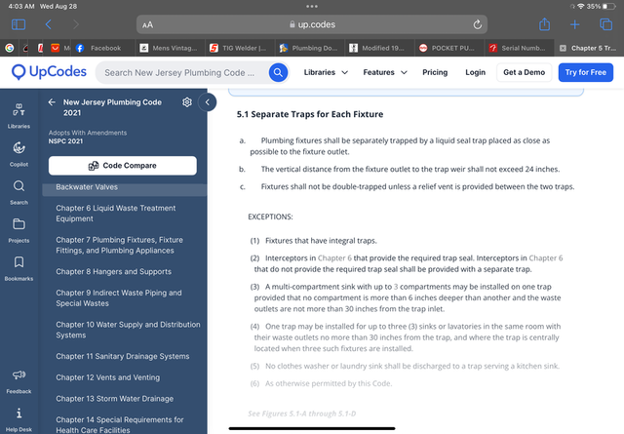Click the blue magnifier search button

(278, 72)
